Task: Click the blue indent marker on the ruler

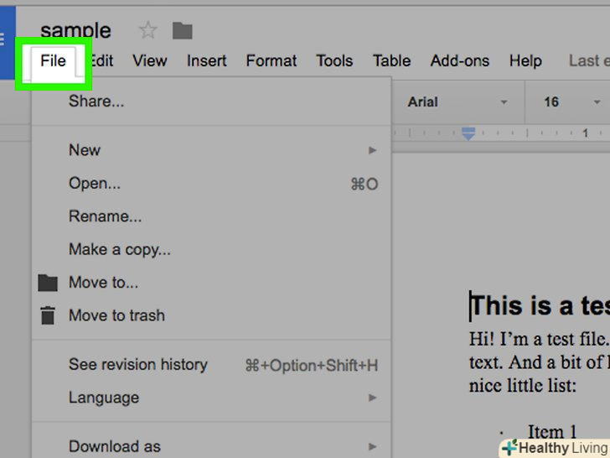Action: click(x=468, y=133)
